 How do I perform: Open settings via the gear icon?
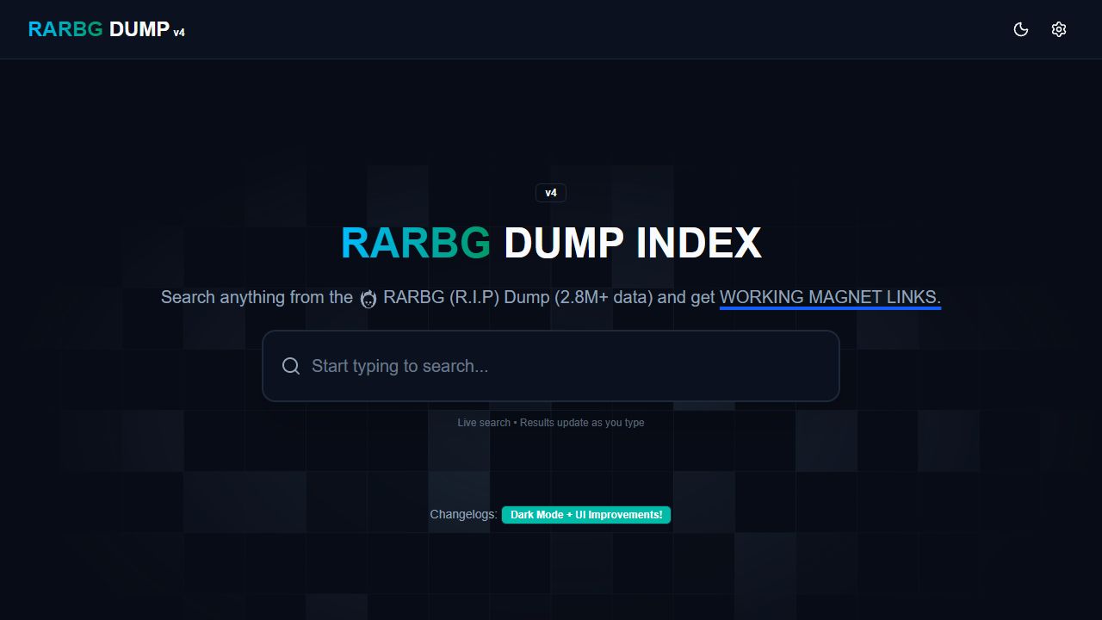click(1059, 29)
